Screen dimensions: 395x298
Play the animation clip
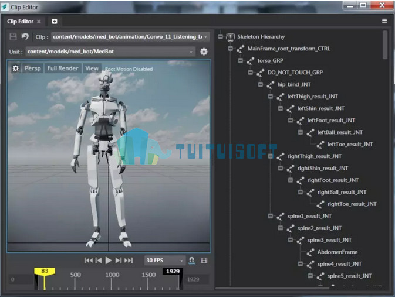pos(109,261)
